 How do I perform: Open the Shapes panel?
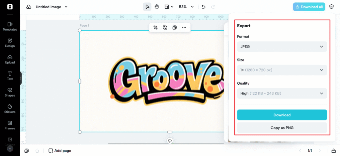(10, 92)
